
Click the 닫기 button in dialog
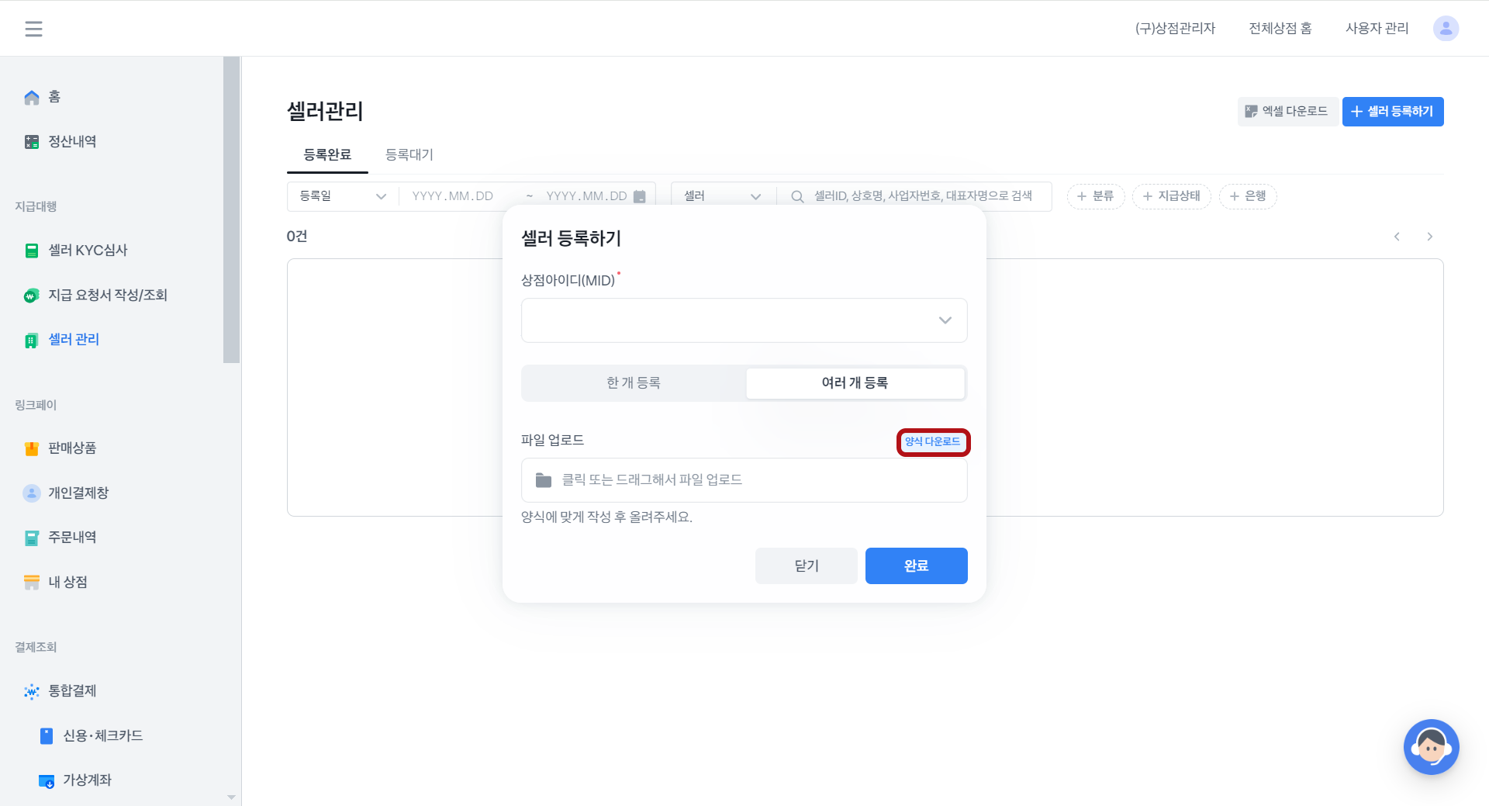click(806, 566)
